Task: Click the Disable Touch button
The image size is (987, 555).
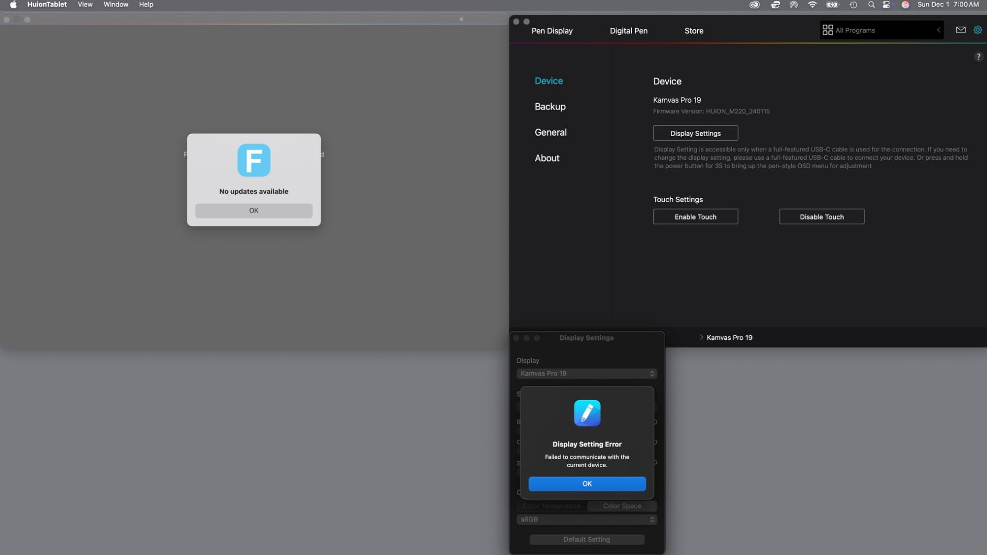Action: coord(822,217)
